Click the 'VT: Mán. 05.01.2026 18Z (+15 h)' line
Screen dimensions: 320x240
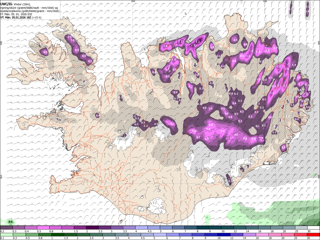pos(21,17)
